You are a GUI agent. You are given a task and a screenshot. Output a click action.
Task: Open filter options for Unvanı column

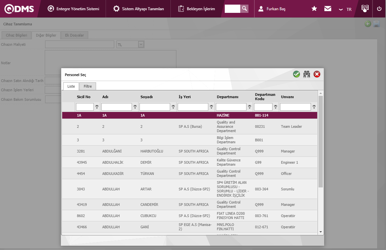pos(314,107)
